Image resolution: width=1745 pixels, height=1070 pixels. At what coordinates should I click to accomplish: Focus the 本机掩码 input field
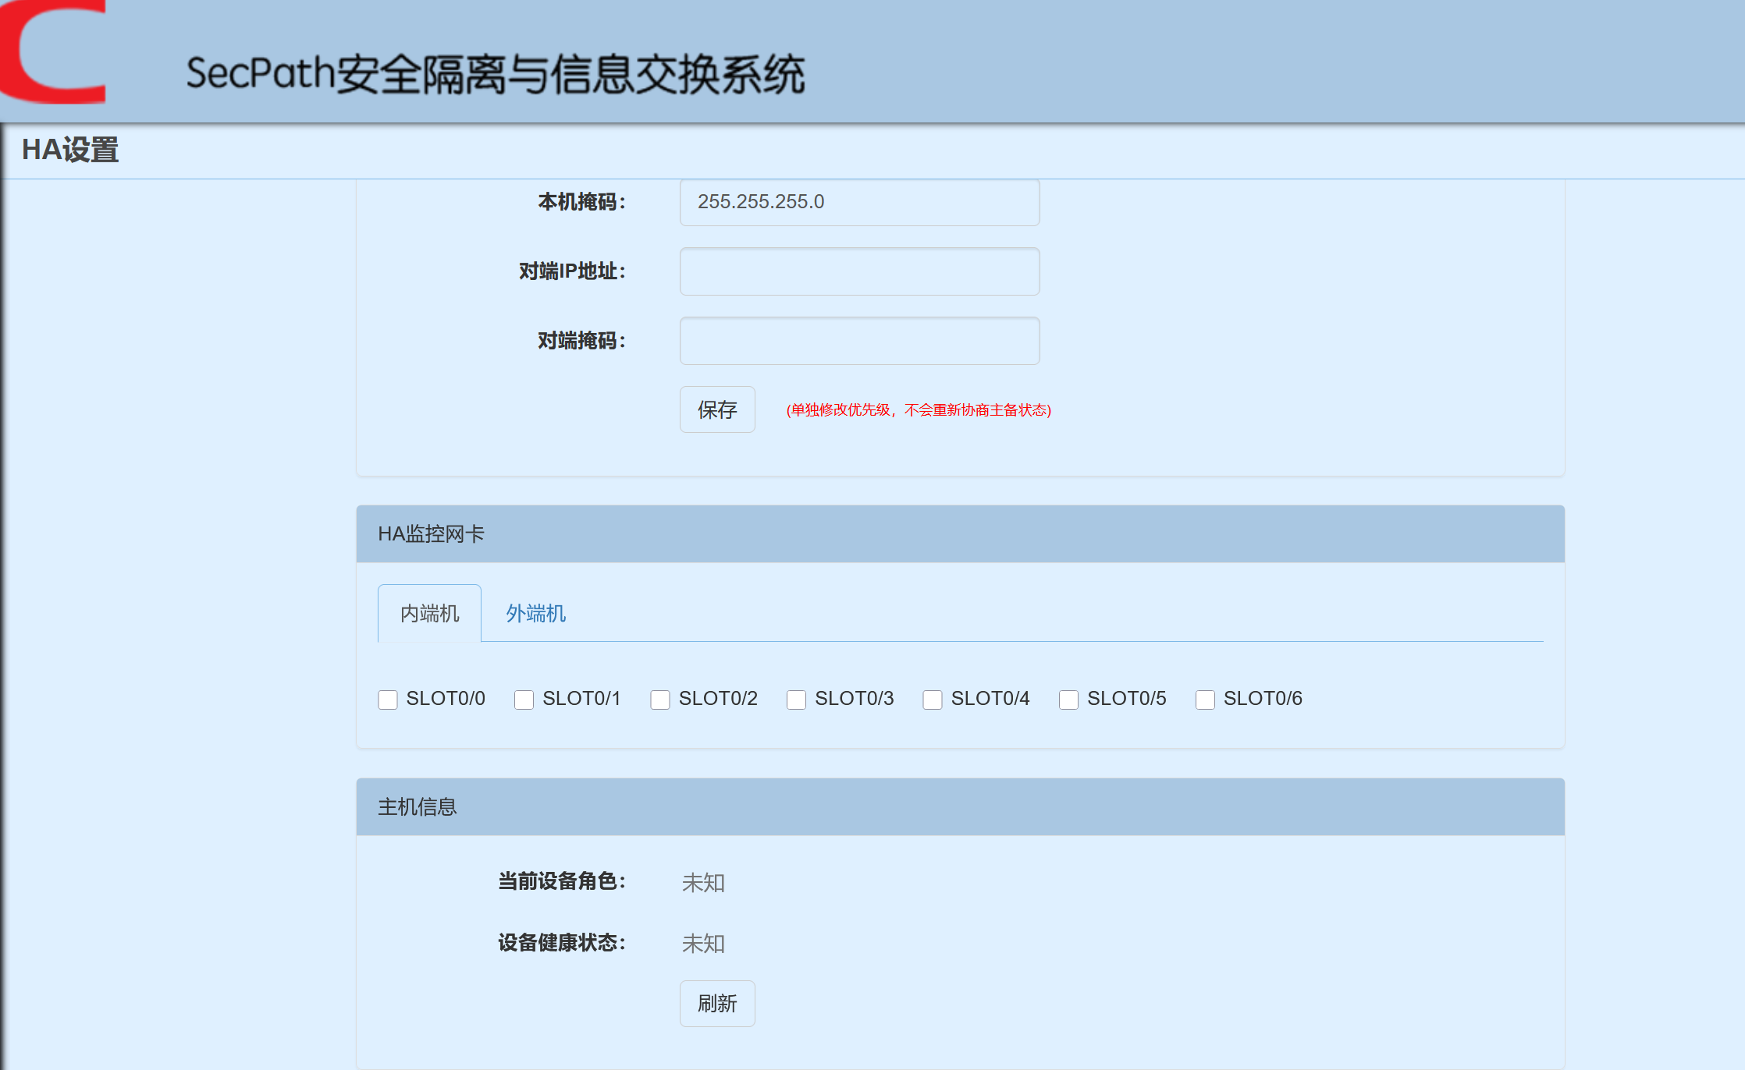tap(859, 202)
